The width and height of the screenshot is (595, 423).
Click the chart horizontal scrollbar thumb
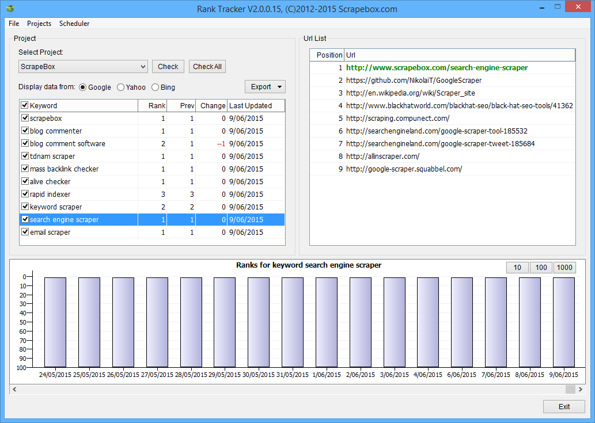[x=570, y=390]
